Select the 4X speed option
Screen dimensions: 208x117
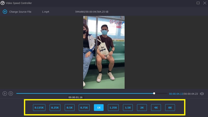point(156,107)
